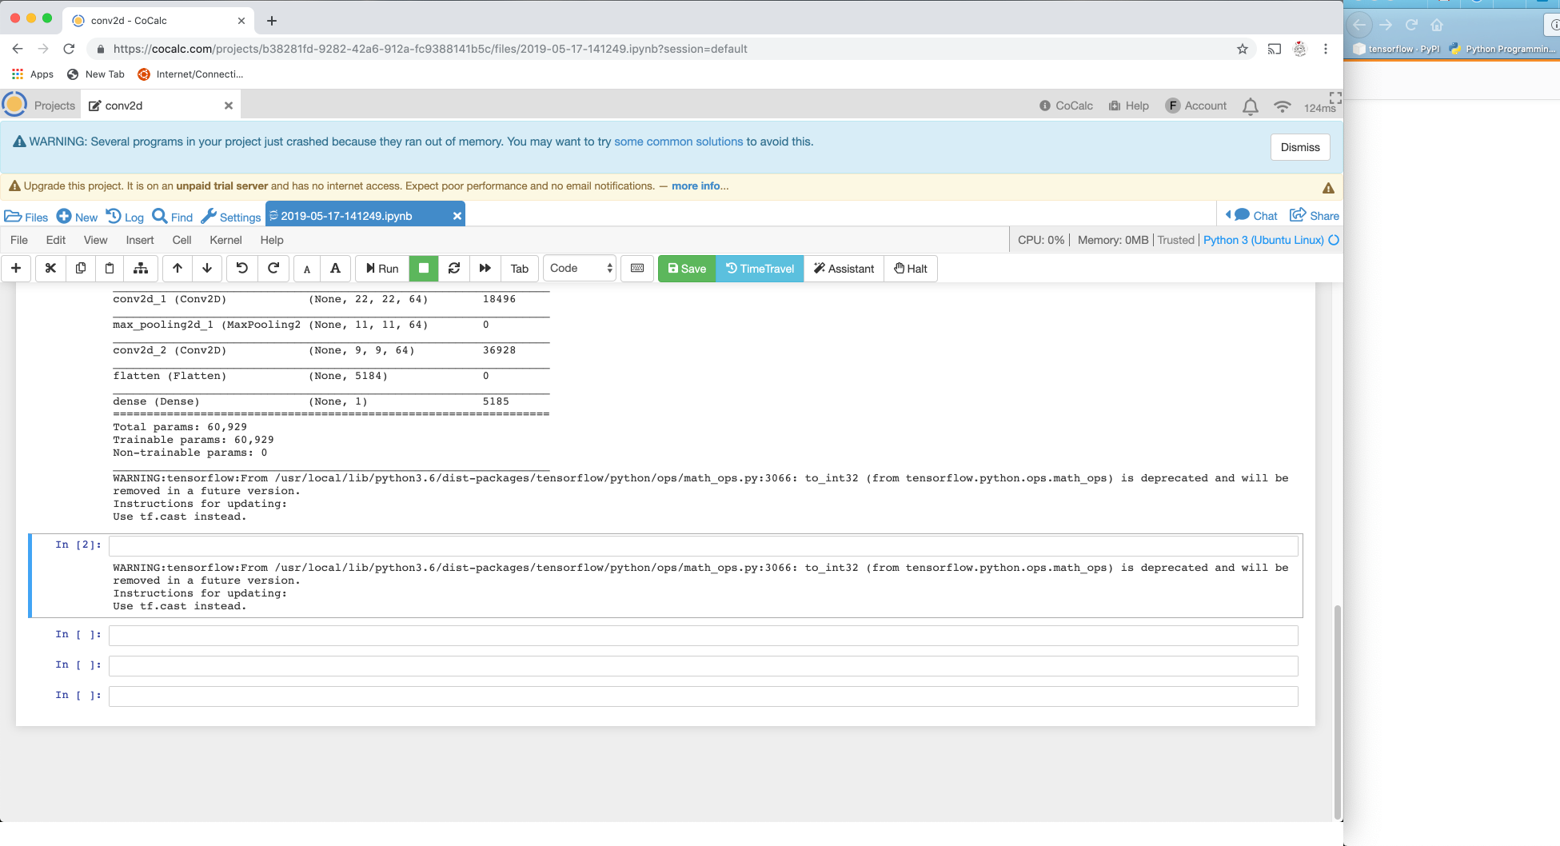Cut the selected cell
Screen dimensions: 1560x846
coord(50,268)
